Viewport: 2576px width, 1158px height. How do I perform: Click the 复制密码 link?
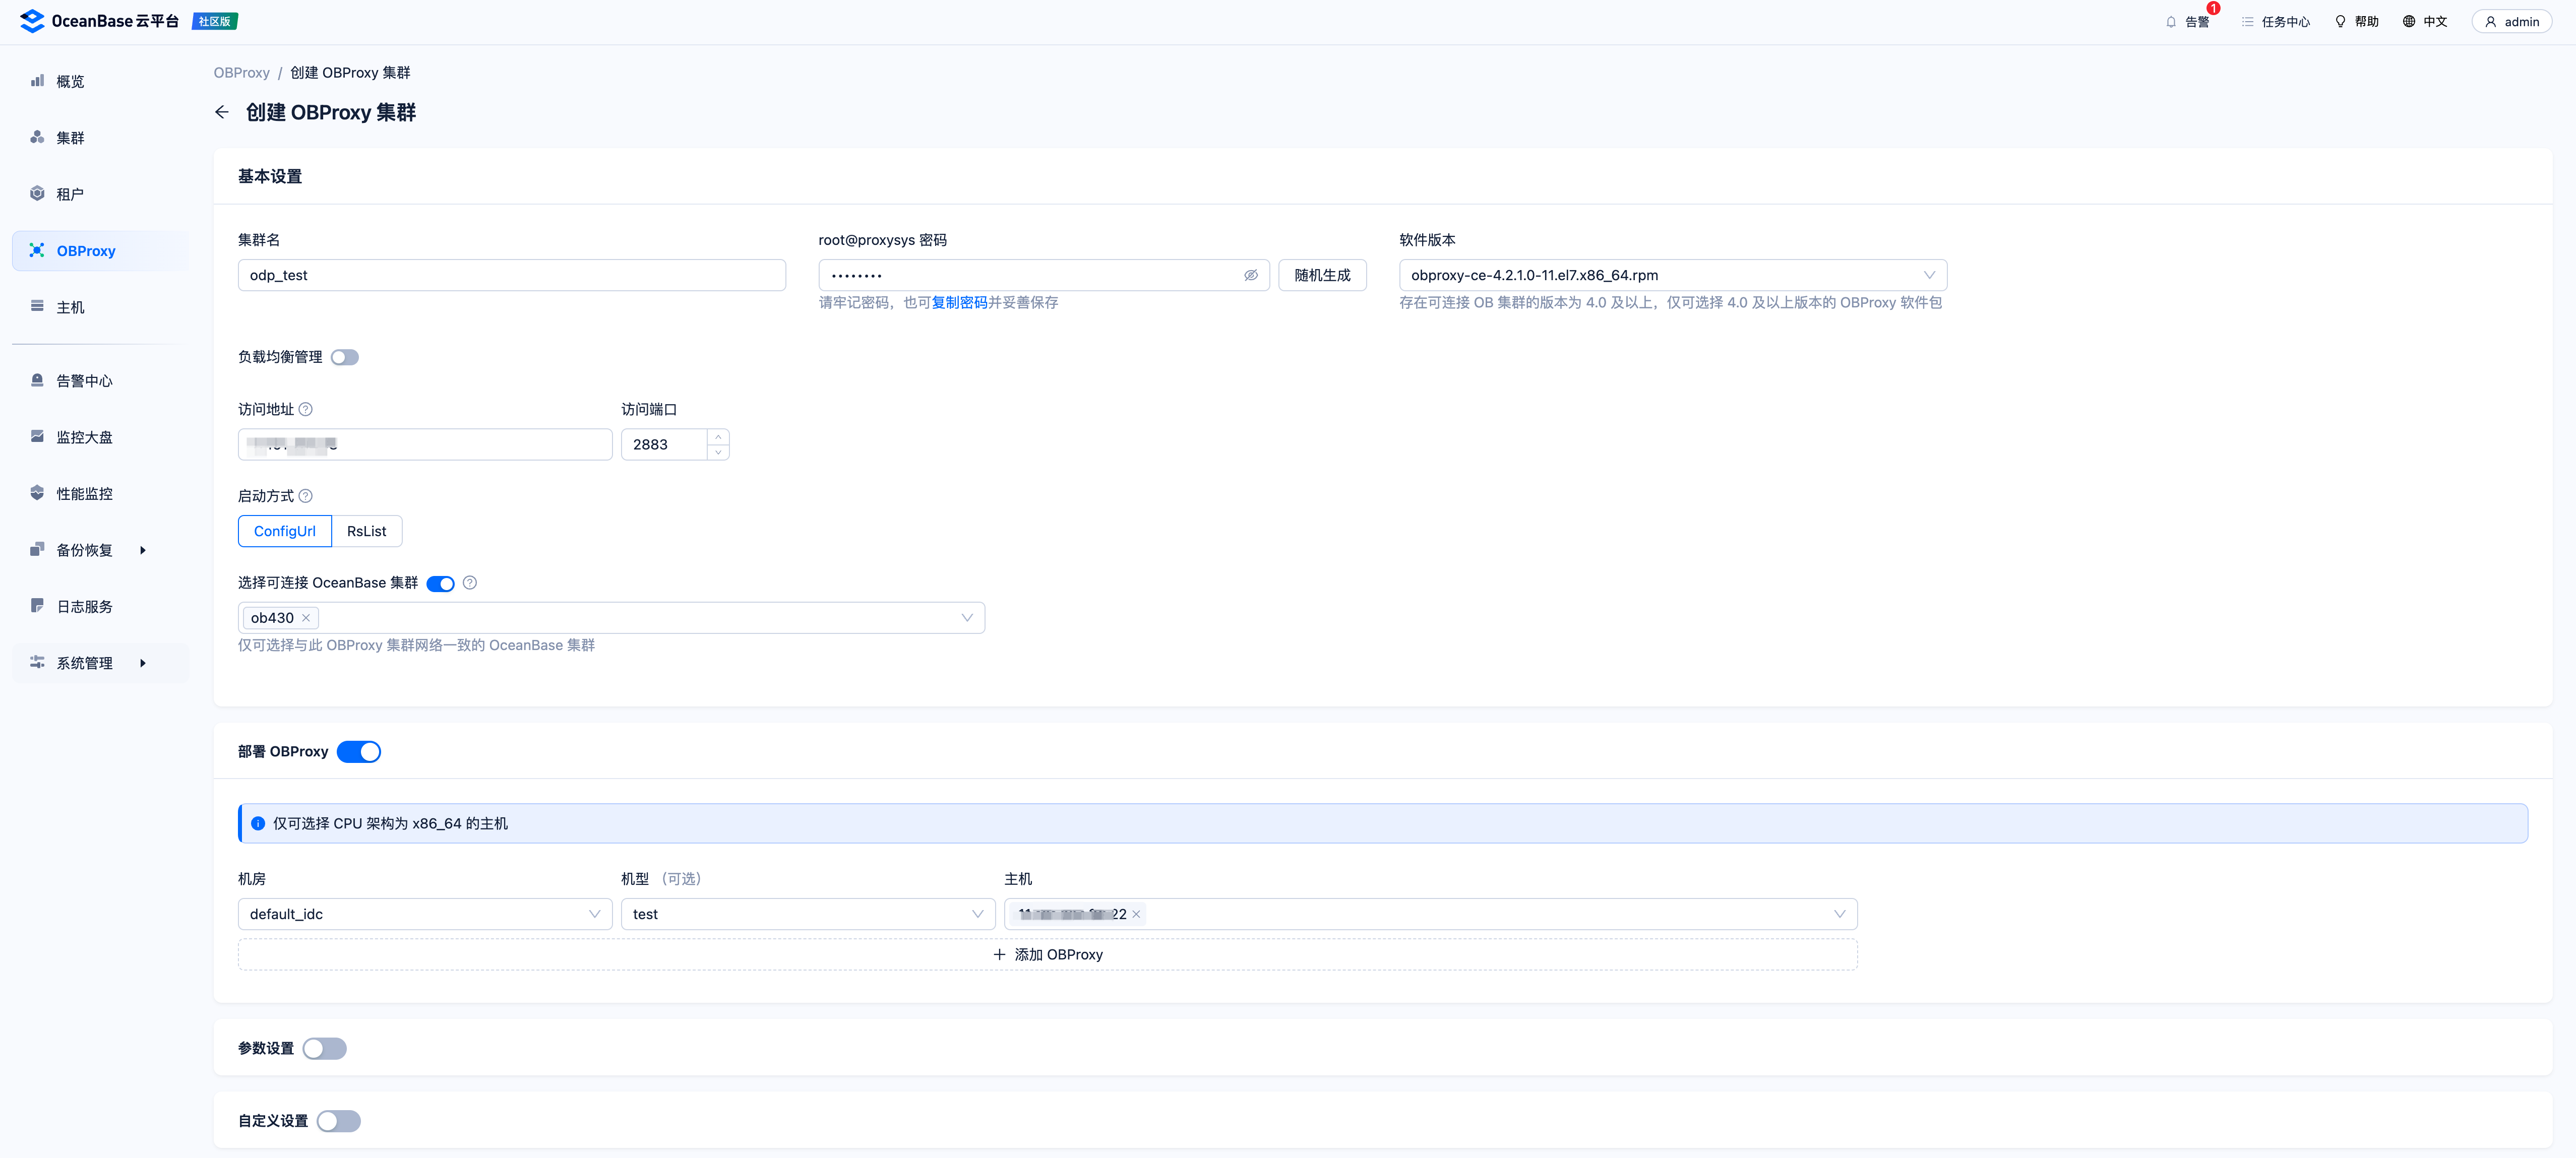(959, 302)
